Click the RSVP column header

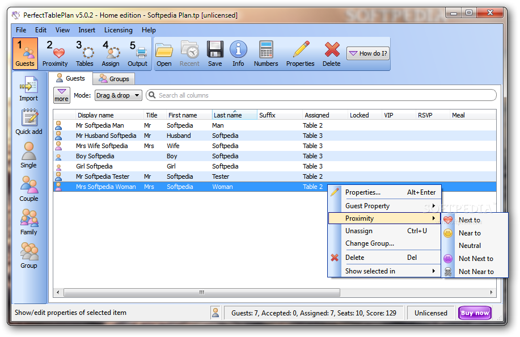click(x=432, y=115)
